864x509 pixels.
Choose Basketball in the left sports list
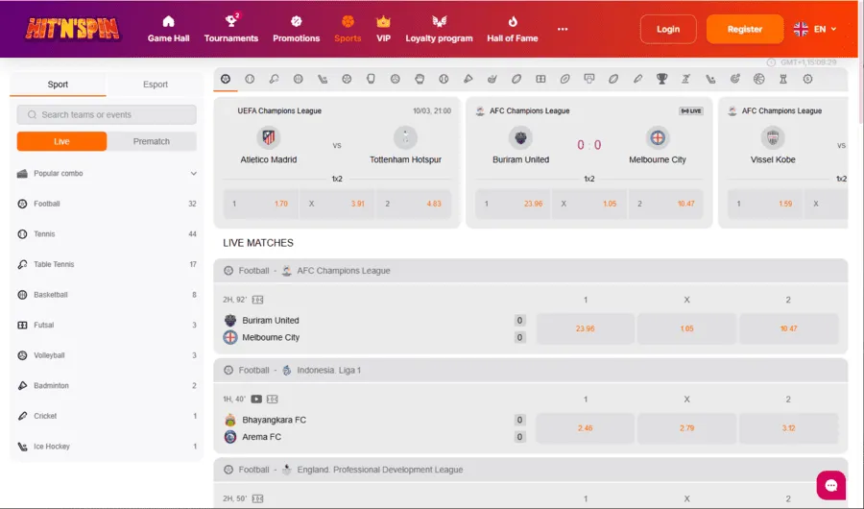click(x=107, y=295)
